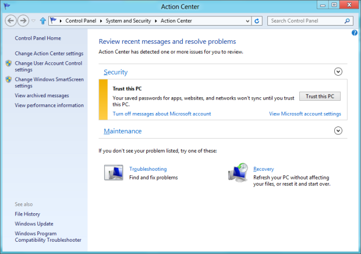The height and width of the screenshot is (254, 361).
Task: Click the flag icon in the address bar
Action: point(54,21)
